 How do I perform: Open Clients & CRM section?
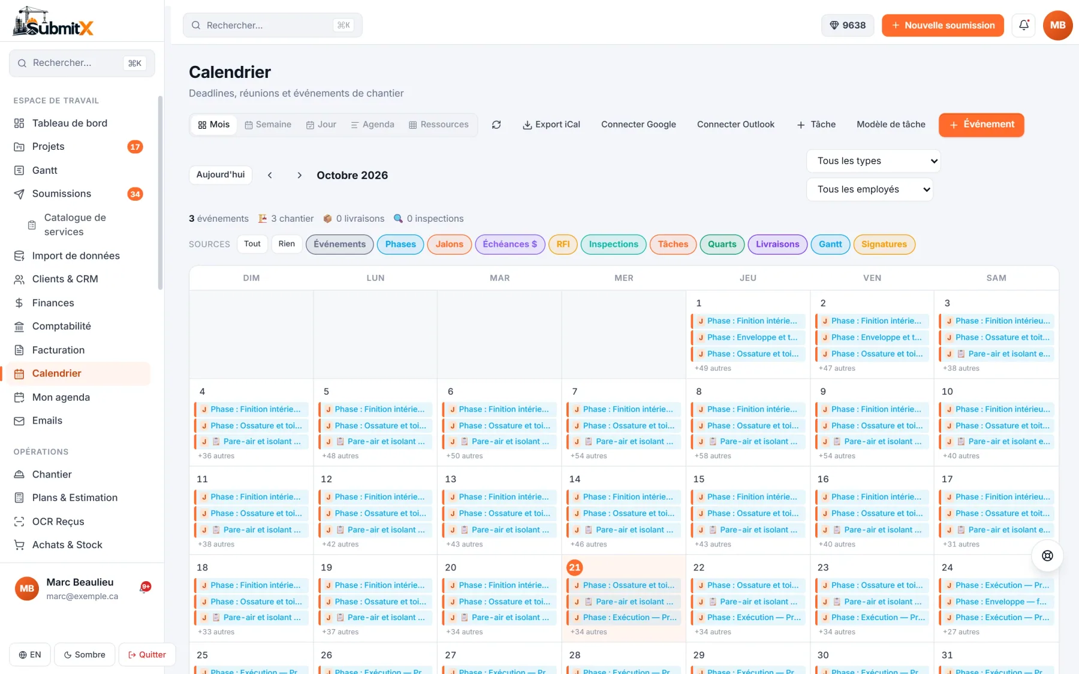[x=78, y=279]
